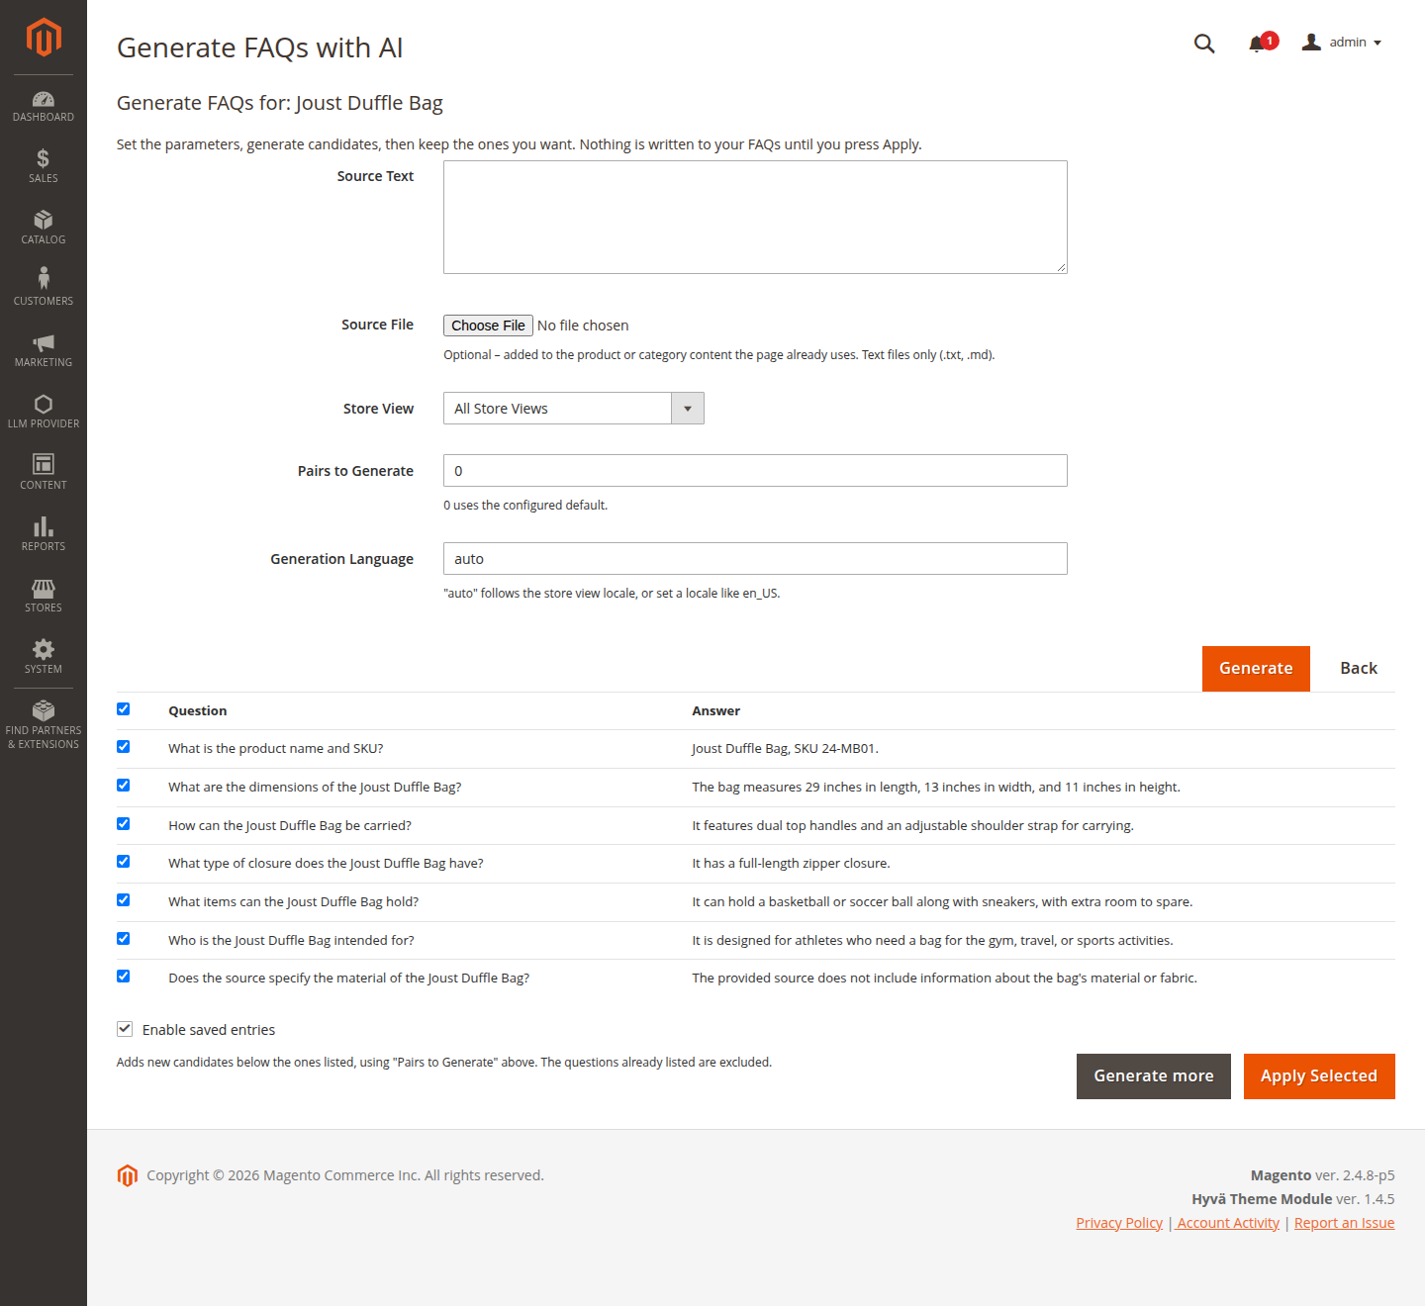Open the Content layout icon menu
This screenshot has width=1425, height=1306.
44,463
